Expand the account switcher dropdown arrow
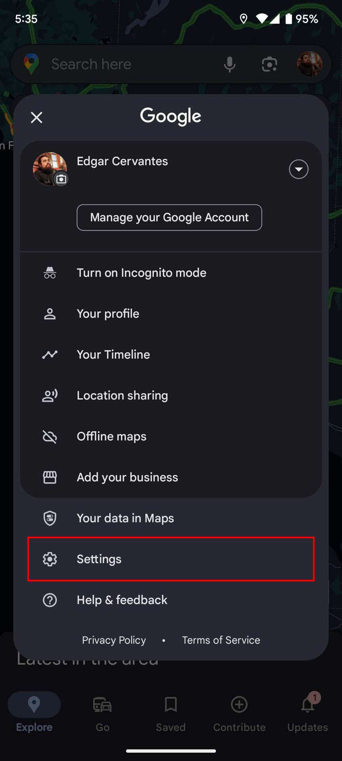Viewport: 342px width, 761px height. point(298,169)
